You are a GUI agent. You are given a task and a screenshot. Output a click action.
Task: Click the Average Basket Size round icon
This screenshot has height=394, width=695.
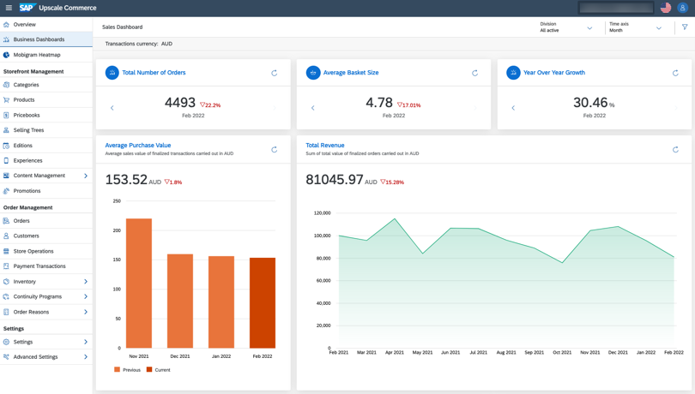pyautogui.click(x=313, y=73)
